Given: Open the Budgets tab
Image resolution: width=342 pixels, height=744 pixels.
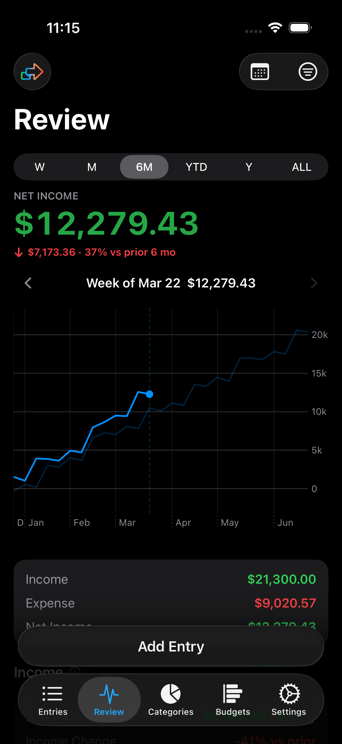Looking at the screenshot, I should pyautogui.click(x=233, y=699).
